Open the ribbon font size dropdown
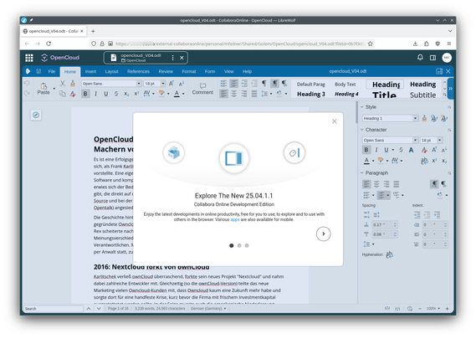This screenshot has width=476, height=339. pos(163,83)
